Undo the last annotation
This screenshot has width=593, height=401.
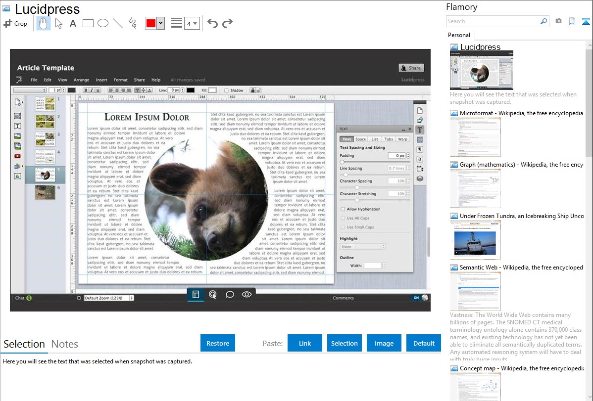coord(212,23)
